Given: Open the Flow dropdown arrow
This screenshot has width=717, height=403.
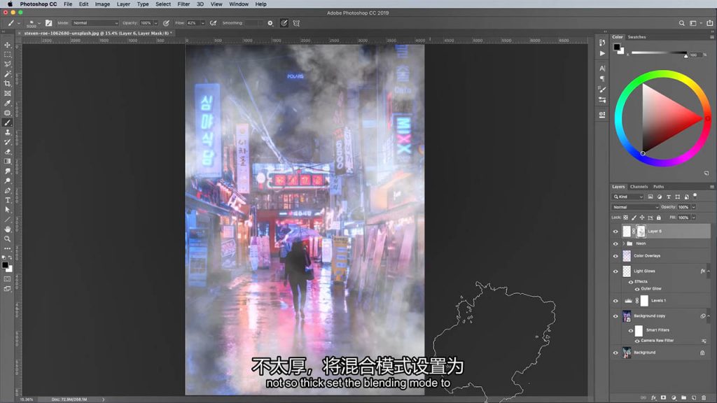Looking at the screenshot, I should 202,23.
